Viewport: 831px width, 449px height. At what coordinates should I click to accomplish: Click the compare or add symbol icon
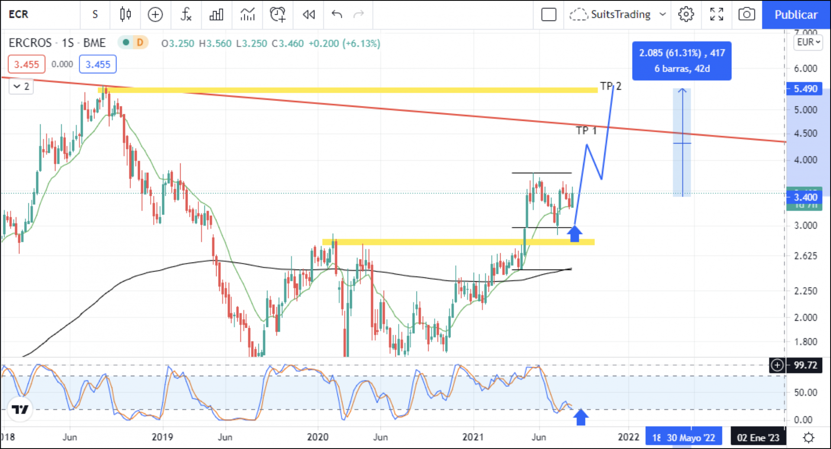(155, 15)
